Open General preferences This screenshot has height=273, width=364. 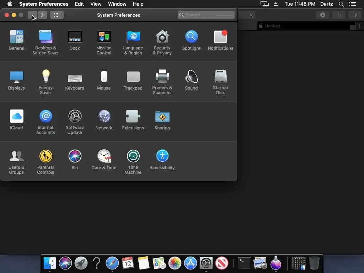point(16,40)
